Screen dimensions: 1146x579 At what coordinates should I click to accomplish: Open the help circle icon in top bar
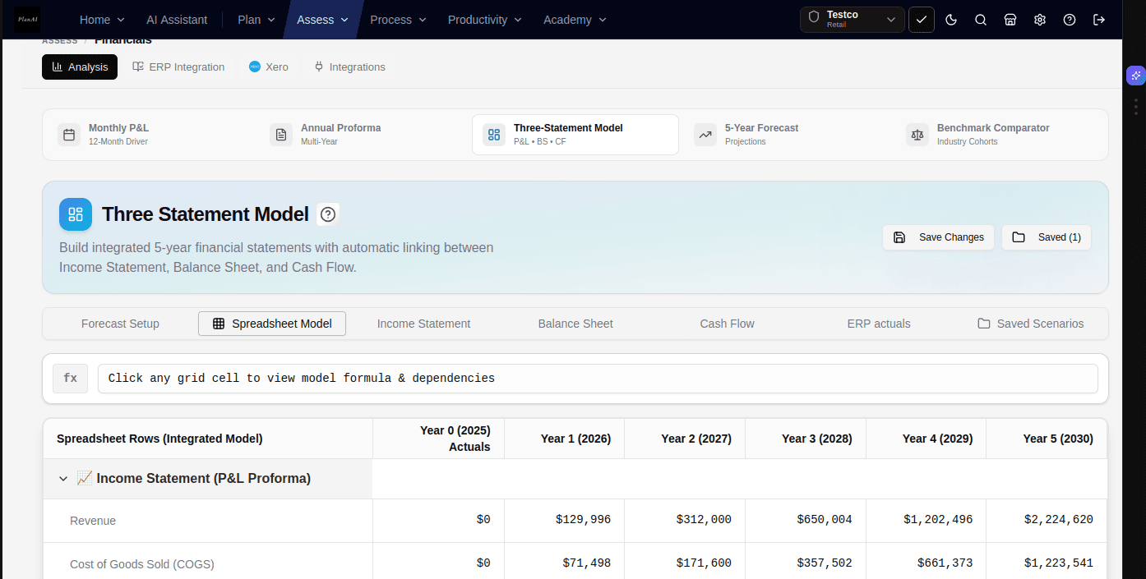(1070, 20)
